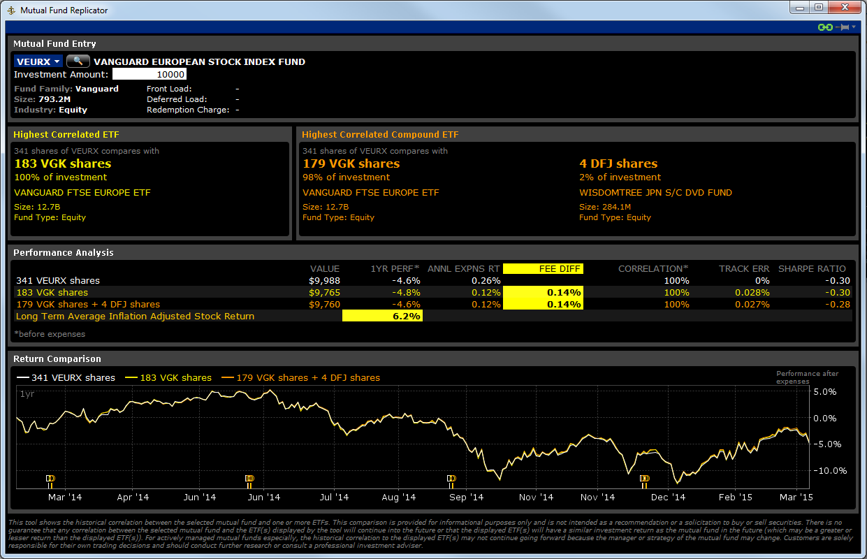Click the 'Redemption Charge:' label
867x559 pixels.
[188, 110]
